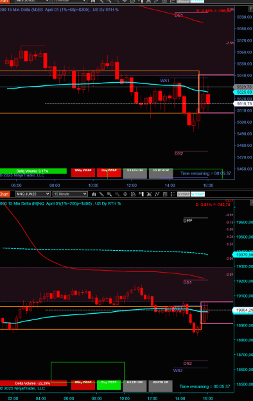Click the MNQ chart title '15 Min Delta (M)NQ'
This screenshot has height=401, width=253.
pyautogui.click(x=26, y=203)
